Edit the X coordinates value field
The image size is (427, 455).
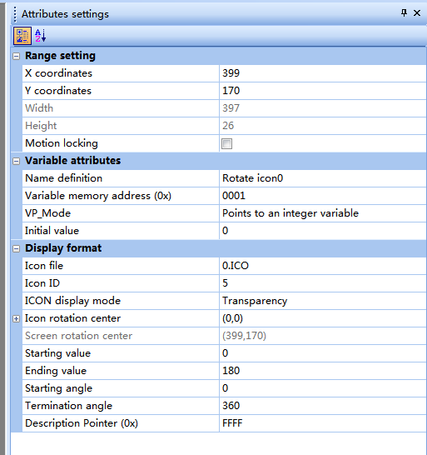[323, 73]
